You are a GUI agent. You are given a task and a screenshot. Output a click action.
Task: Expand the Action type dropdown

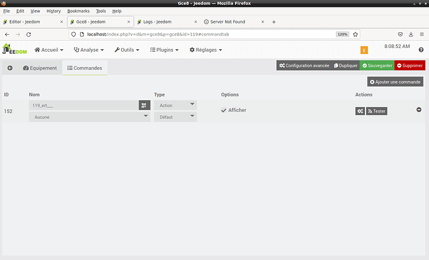pos(175,105)
